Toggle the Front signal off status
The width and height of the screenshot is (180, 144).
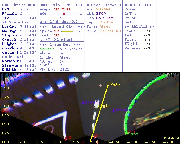[148, 31]
